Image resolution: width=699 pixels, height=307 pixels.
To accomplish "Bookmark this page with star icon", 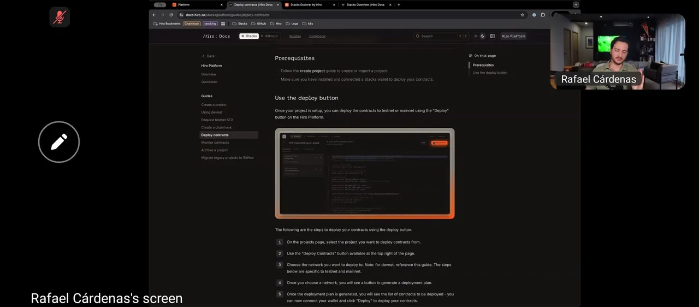I will click(523, 15).
